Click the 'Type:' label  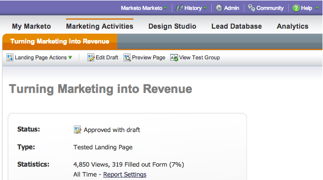tap(26, 147)
